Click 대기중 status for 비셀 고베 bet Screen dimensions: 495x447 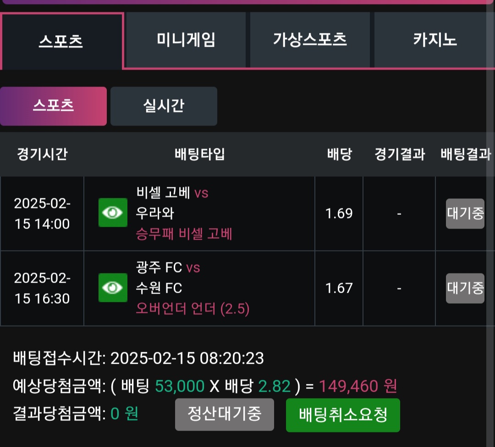[x=465, y=213]
